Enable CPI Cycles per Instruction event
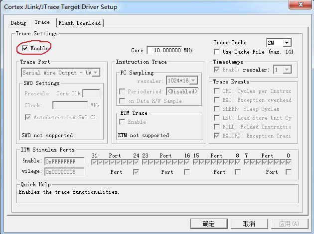Screen dimensions: 314x234 217,91
